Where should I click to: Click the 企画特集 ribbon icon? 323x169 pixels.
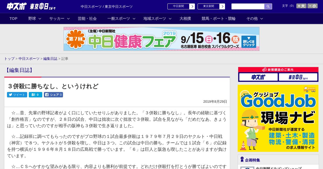pyautogui.click(x=242, y=160)
